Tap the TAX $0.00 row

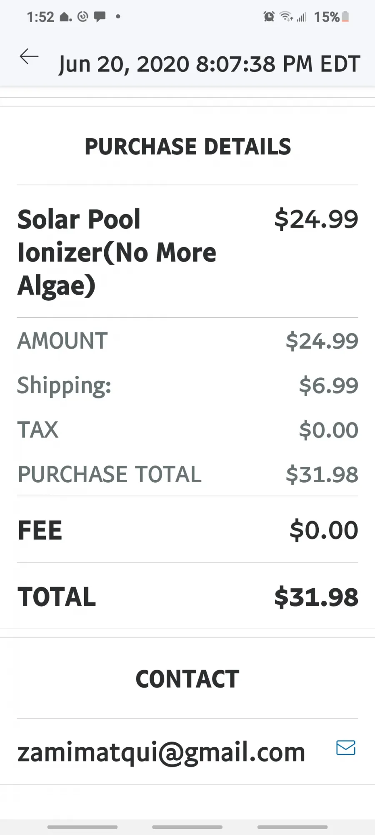pos(187,430)
